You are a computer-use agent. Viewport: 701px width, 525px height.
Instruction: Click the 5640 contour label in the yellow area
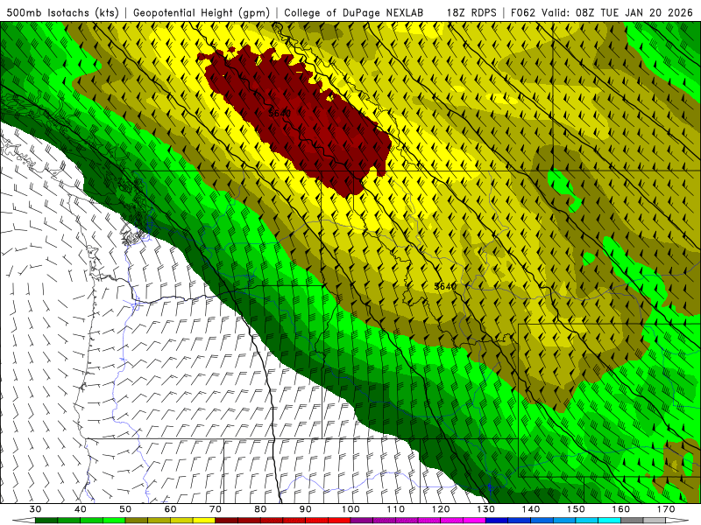[445, 286]
